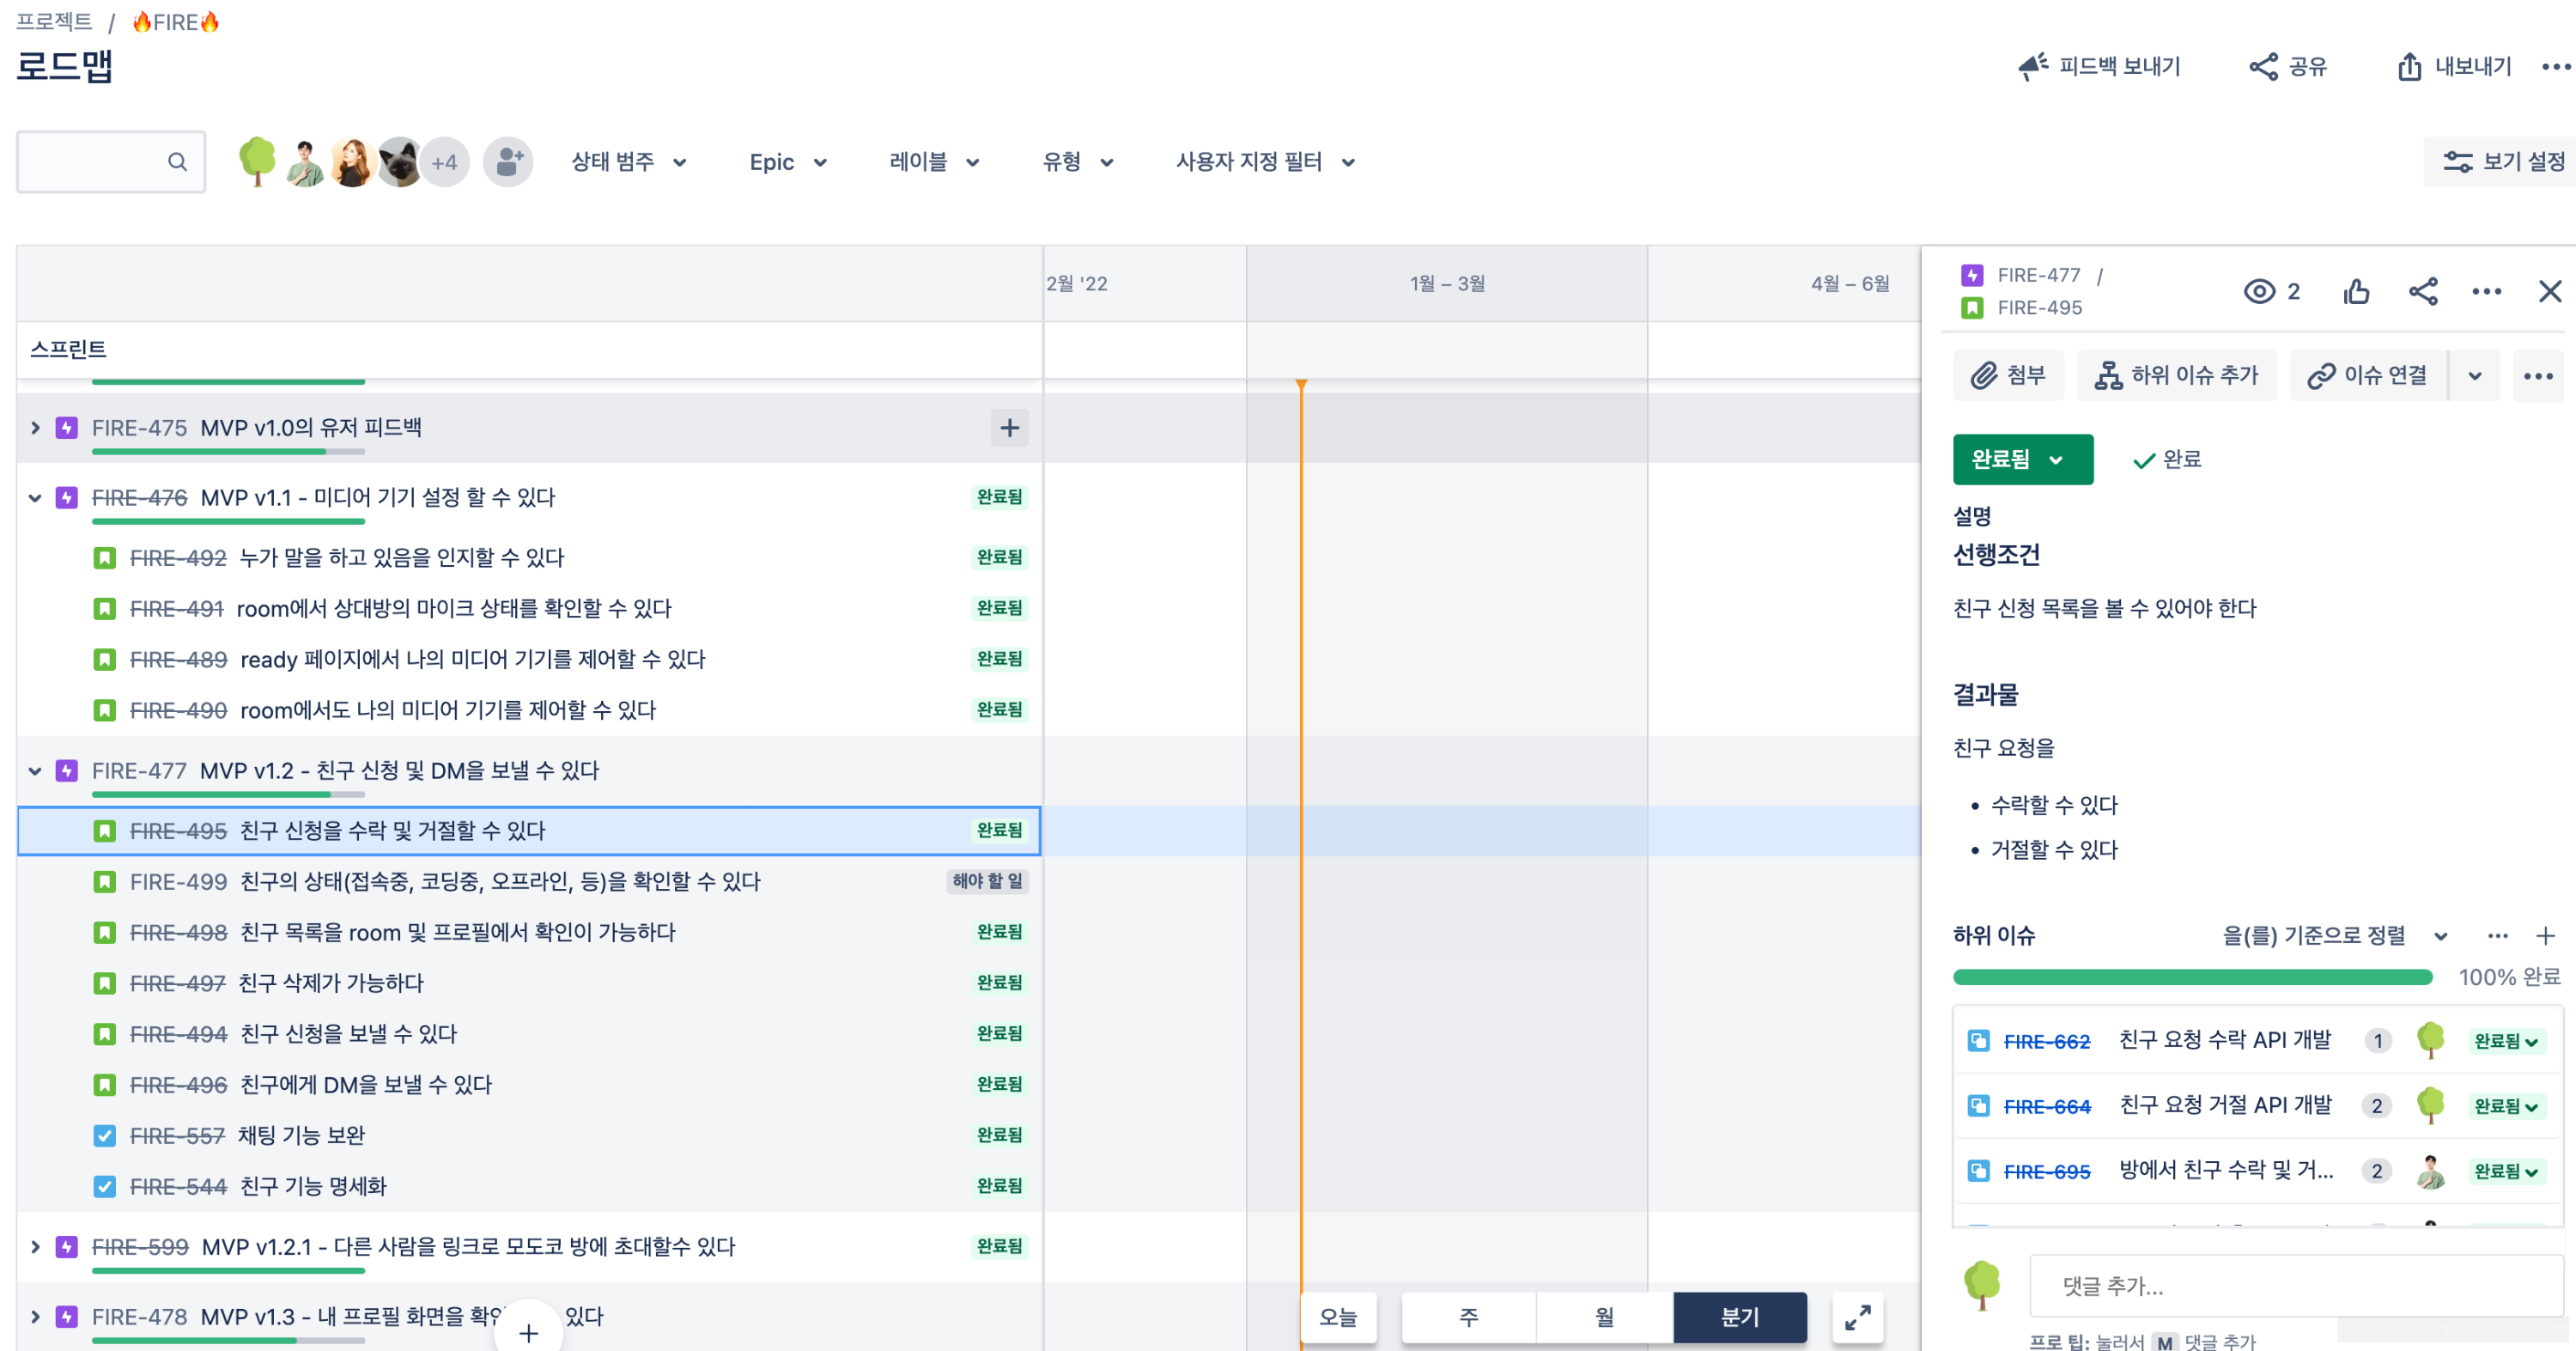Click the 피드백 보내기 megaphone button
The height and width of the screenshot is (1351, 2576).
2099,66
